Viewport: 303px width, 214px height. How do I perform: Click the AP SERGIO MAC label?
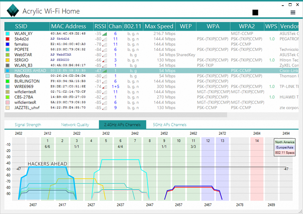[x=60, y=60]
